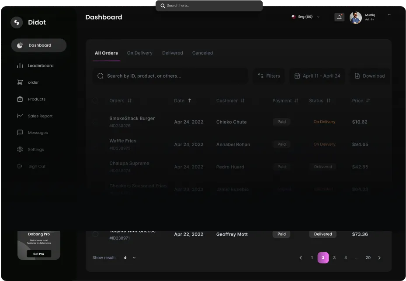Click customer Annabel Rohan
Viewport: 406px width, 281px height.
[x=233, y=144]
